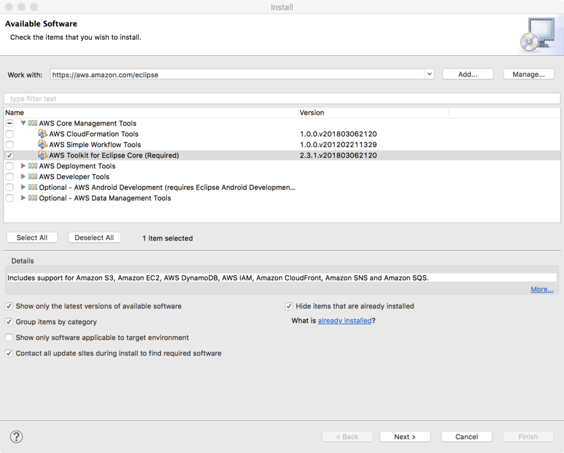564x453 pixels.
Task: Open the already installed link
Action: [x=345, y=321]
